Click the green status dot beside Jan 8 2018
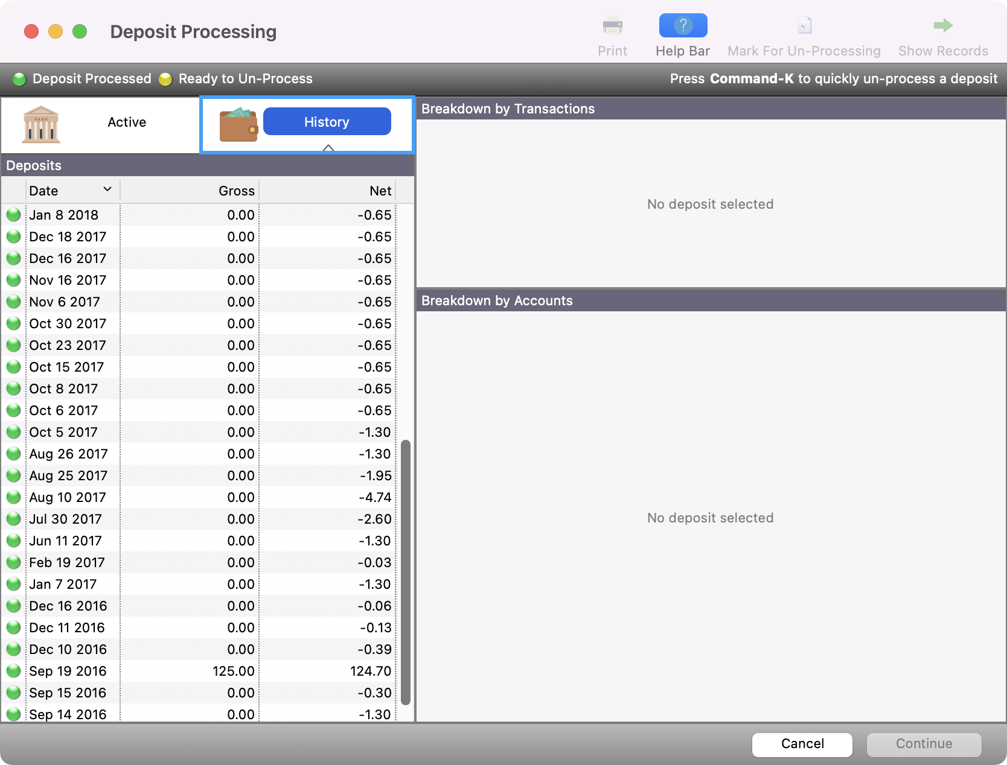 [x=13, y=215]
